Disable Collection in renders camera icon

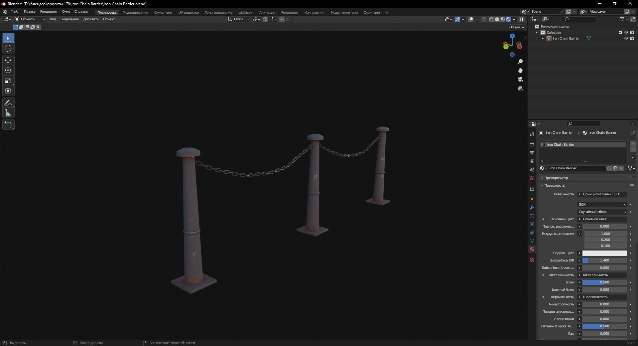(x=632, y=32)
